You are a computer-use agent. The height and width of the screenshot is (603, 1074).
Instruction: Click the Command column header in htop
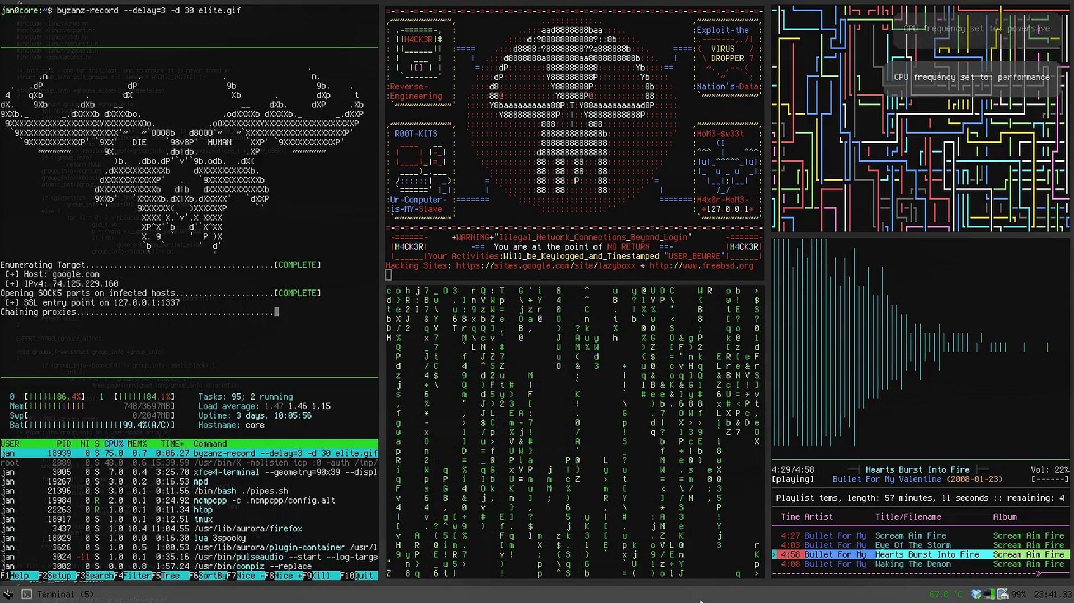210,444
